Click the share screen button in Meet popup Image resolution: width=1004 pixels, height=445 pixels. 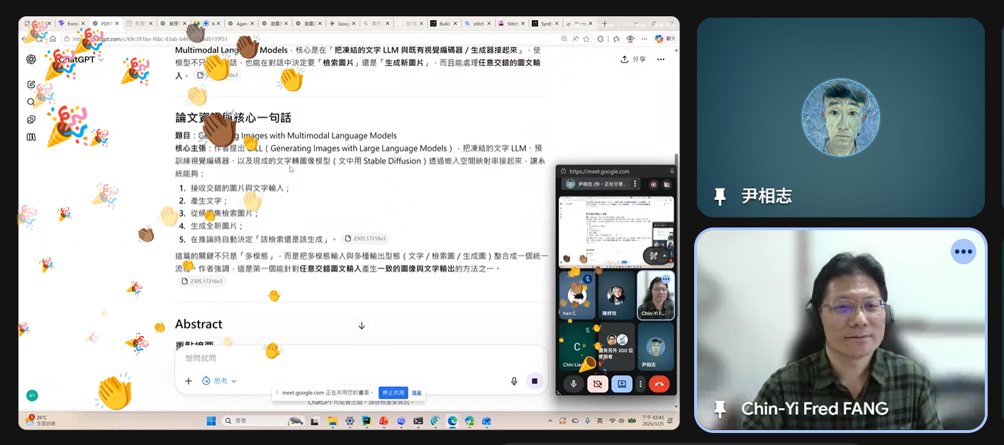coord(621,384)
